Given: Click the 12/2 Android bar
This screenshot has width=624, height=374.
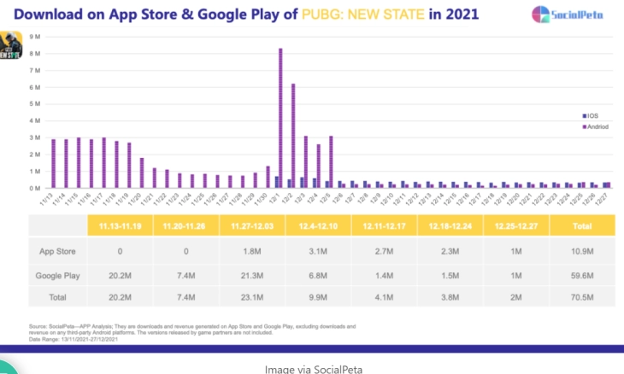Looking at the screenshot, I should click(x=293, y=135).
